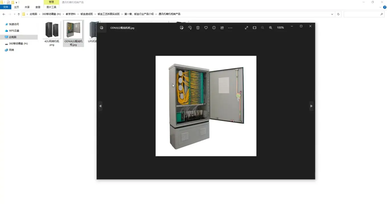
Task: Expand the address bar history dropdown
Action: coord(332,14)
